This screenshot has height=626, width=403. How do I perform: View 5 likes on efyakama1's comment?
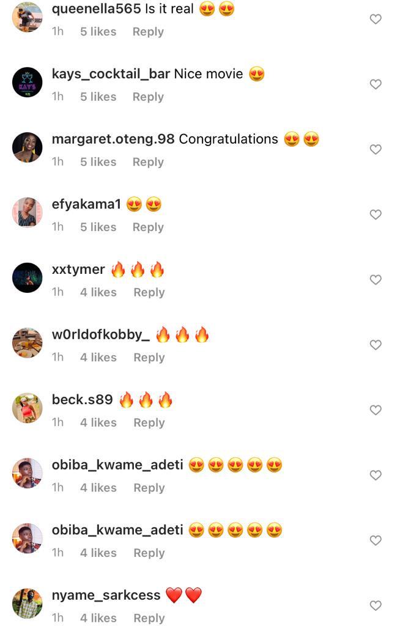pyautogui.click(x=98, y=227)
